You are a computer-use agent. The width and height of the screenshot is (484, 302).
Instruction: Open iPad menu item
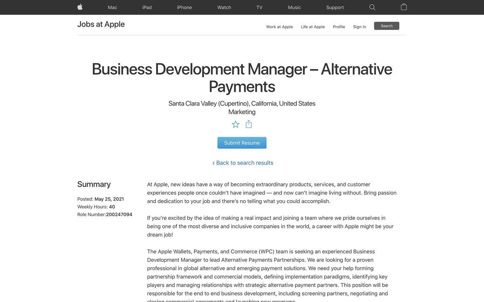coord(147,7)
